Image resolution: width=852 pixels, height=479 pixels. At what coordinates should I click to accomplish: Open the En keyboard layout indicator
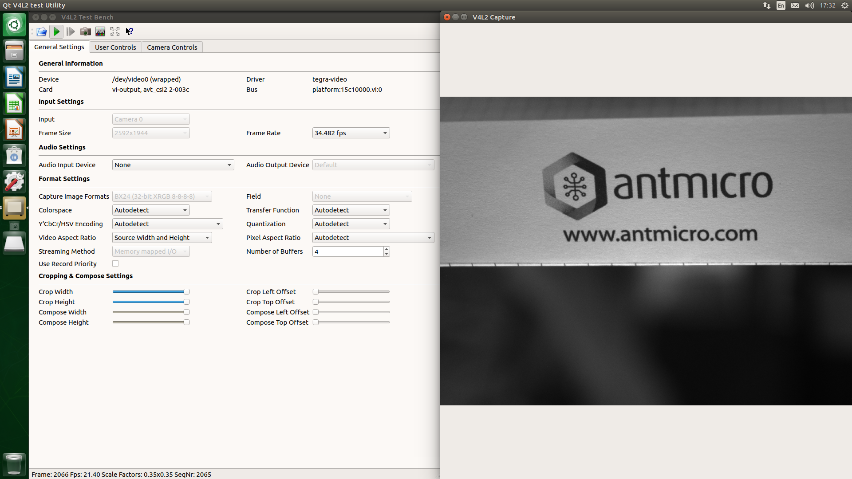[781, 5]
